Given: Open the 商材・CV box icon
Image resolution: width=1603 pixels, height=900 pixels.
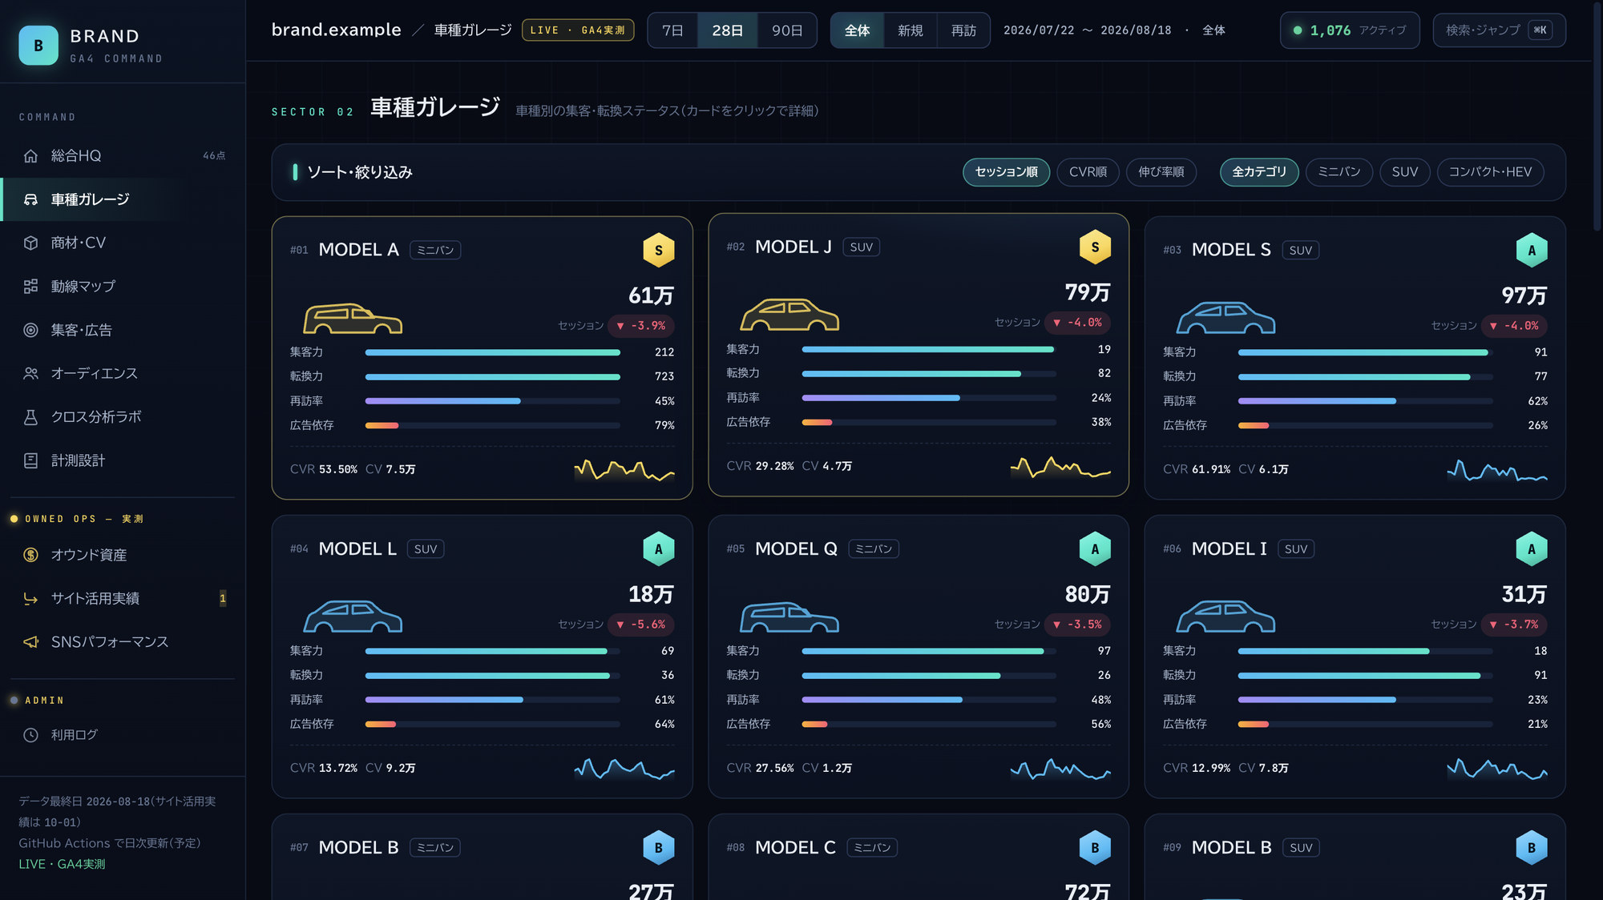Looking at the screenshot, I should coord(30,243).
